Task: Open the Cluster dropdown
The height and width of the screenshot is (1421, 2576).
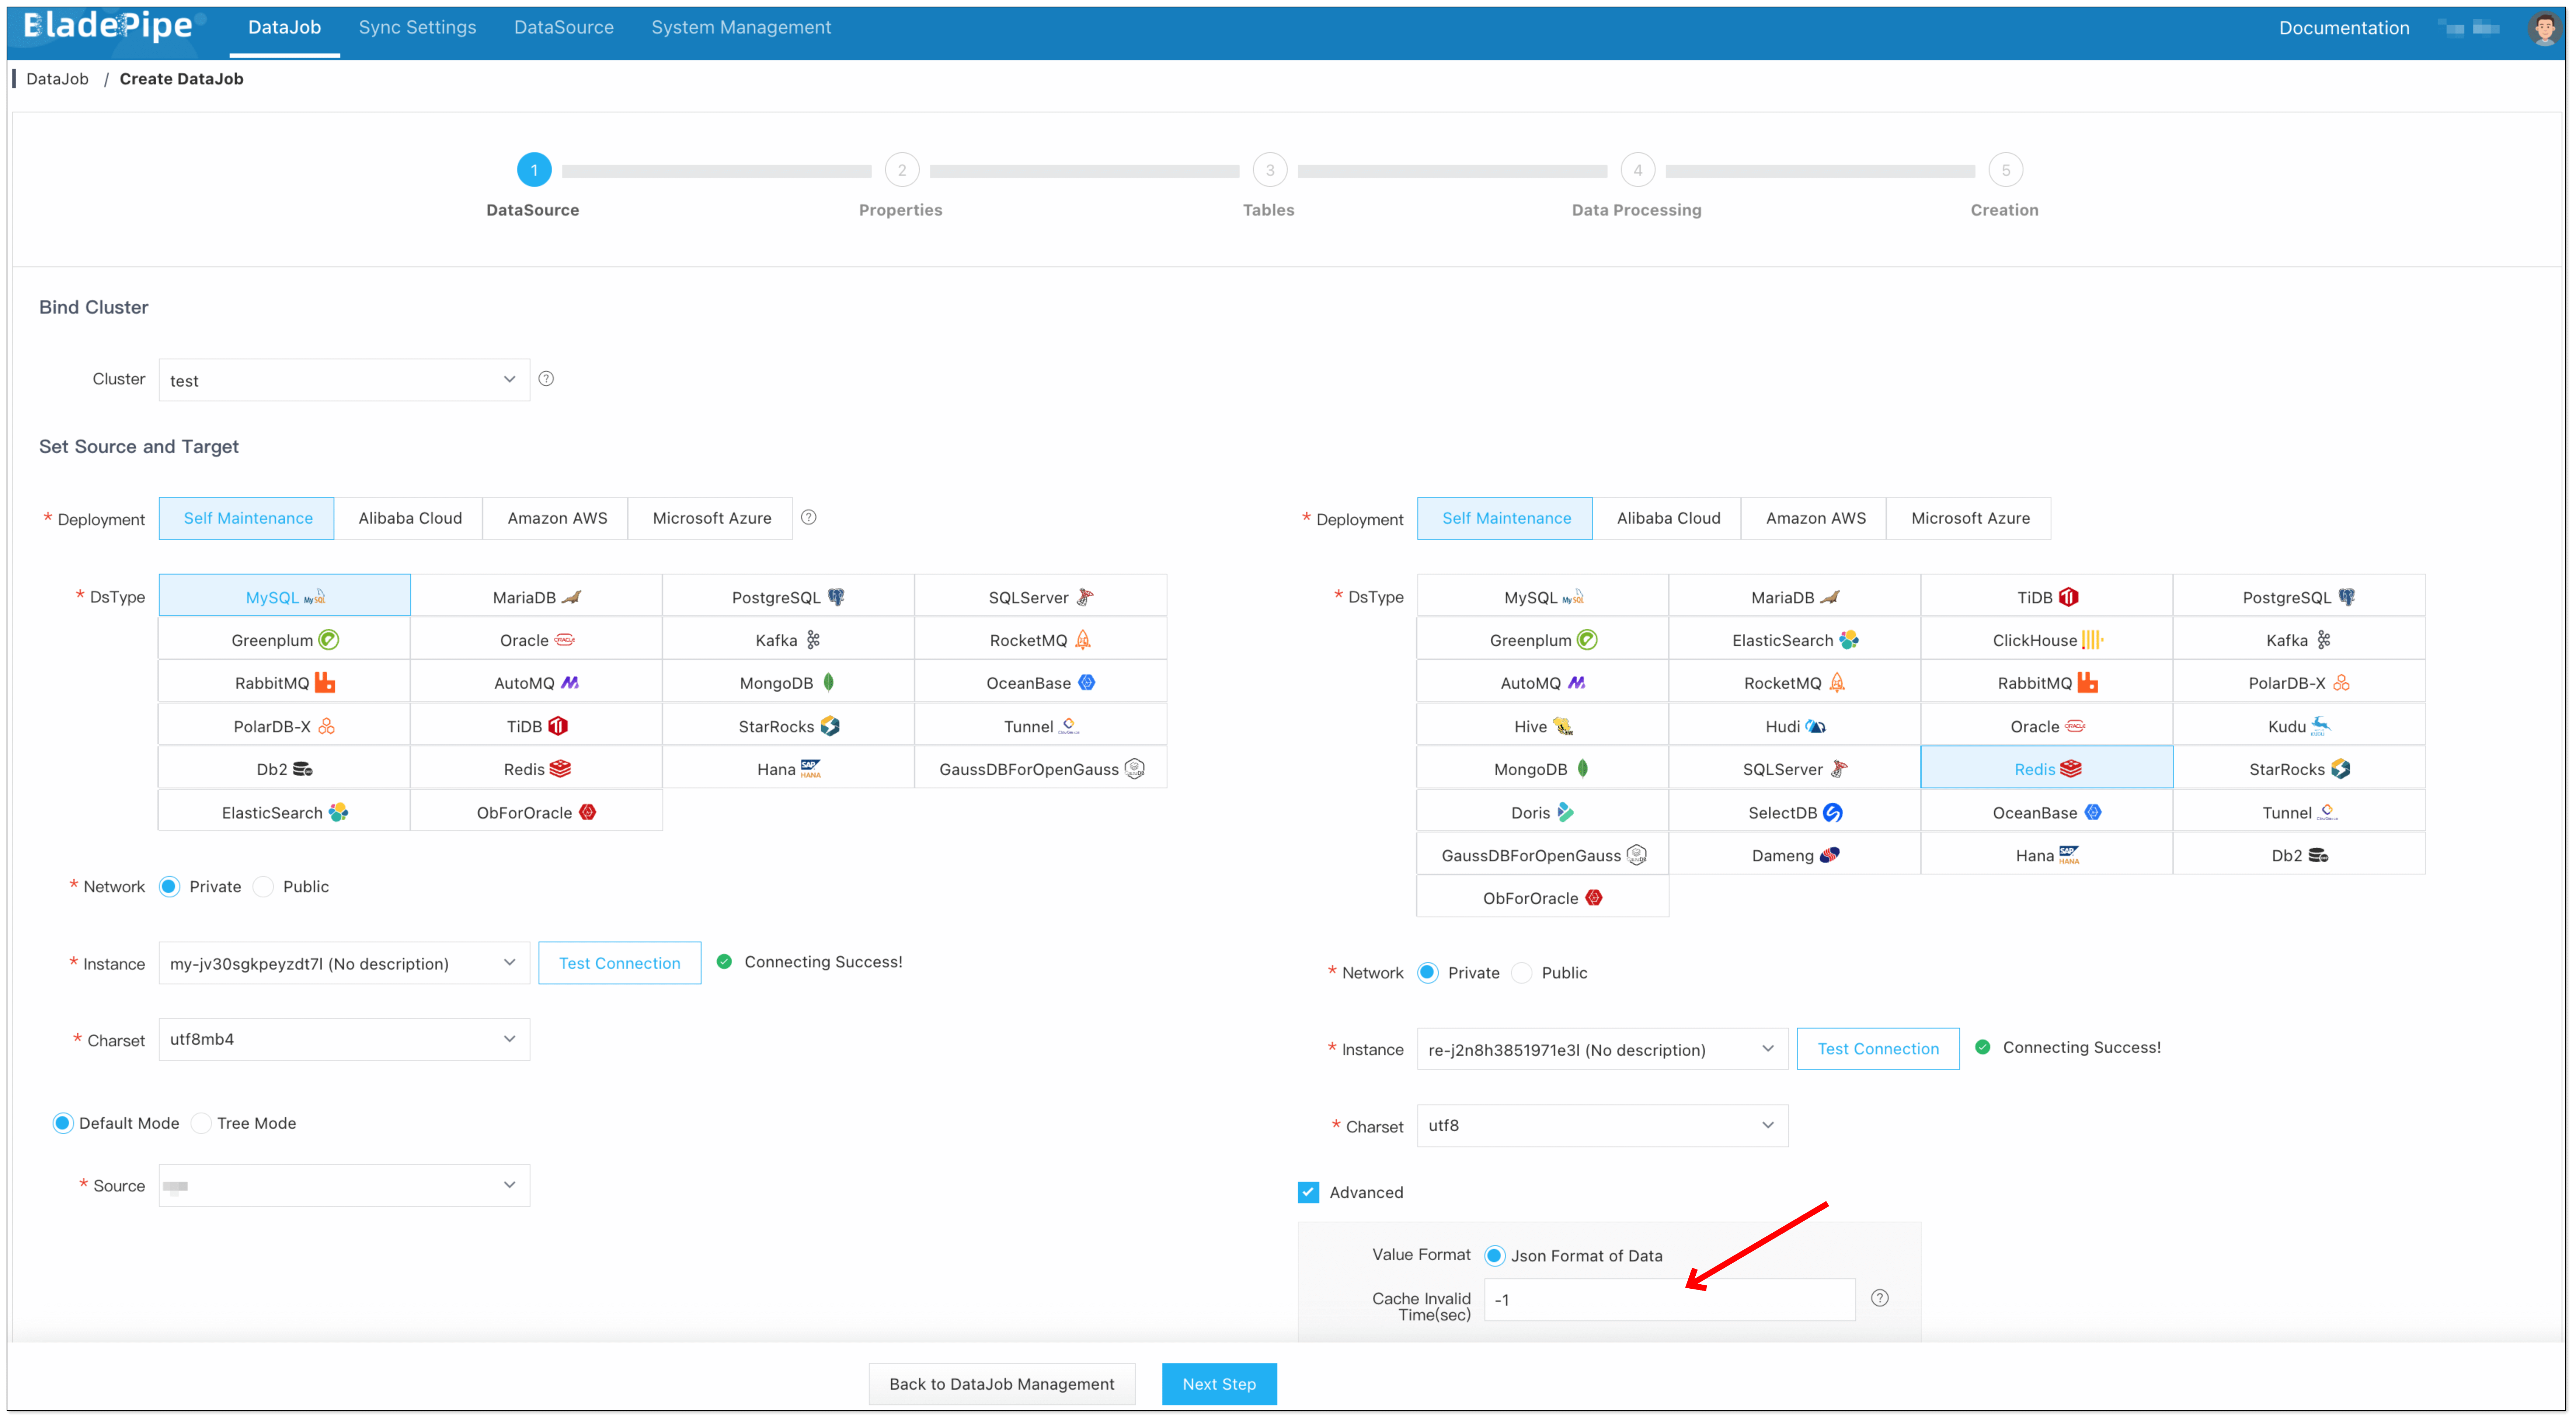Action: (344, 380)
